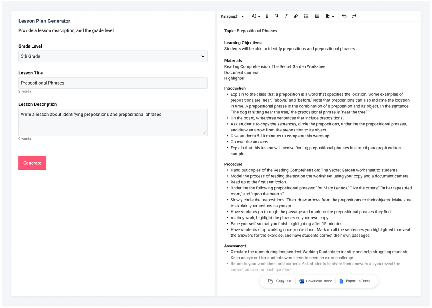Apply underline formatting
The height and width of the screenshot is (308, 432).
coord(276,16)
